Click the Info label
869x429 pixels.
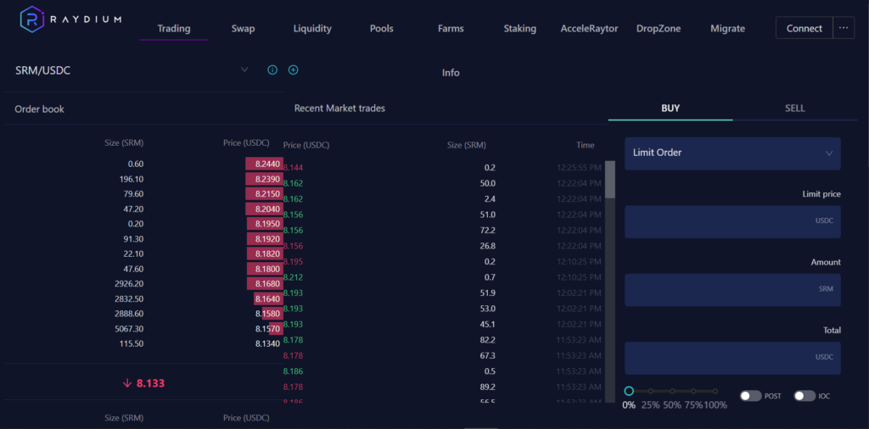(451, 73)
